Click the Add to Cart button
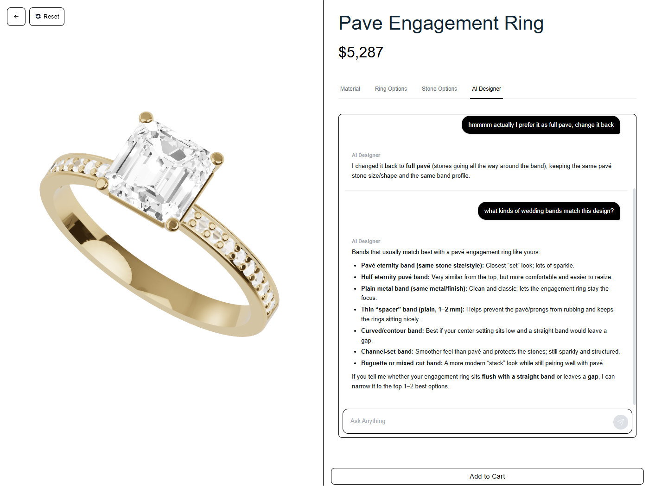This screenshot has height=486, width=649. tap(487, 476)
